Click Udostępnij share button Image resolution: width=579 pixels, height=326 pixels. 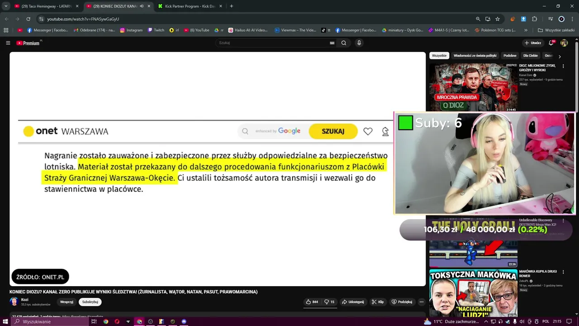pos(353,302)
